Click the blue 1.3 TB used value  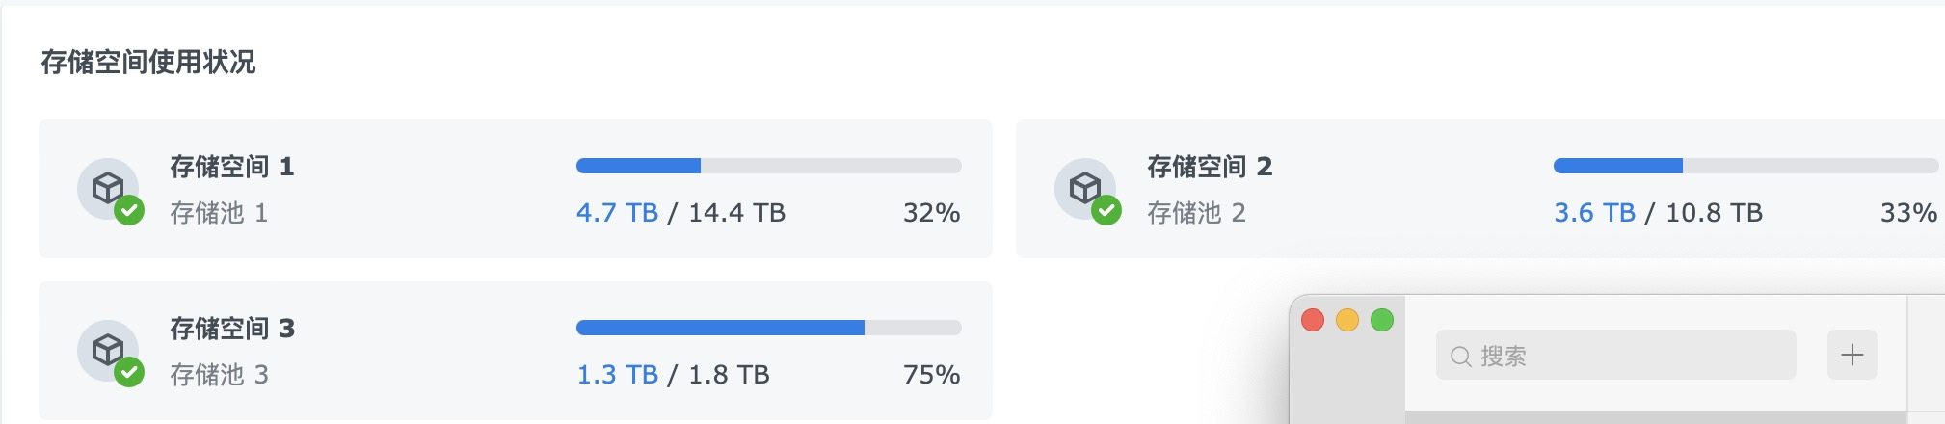point(617,375)
